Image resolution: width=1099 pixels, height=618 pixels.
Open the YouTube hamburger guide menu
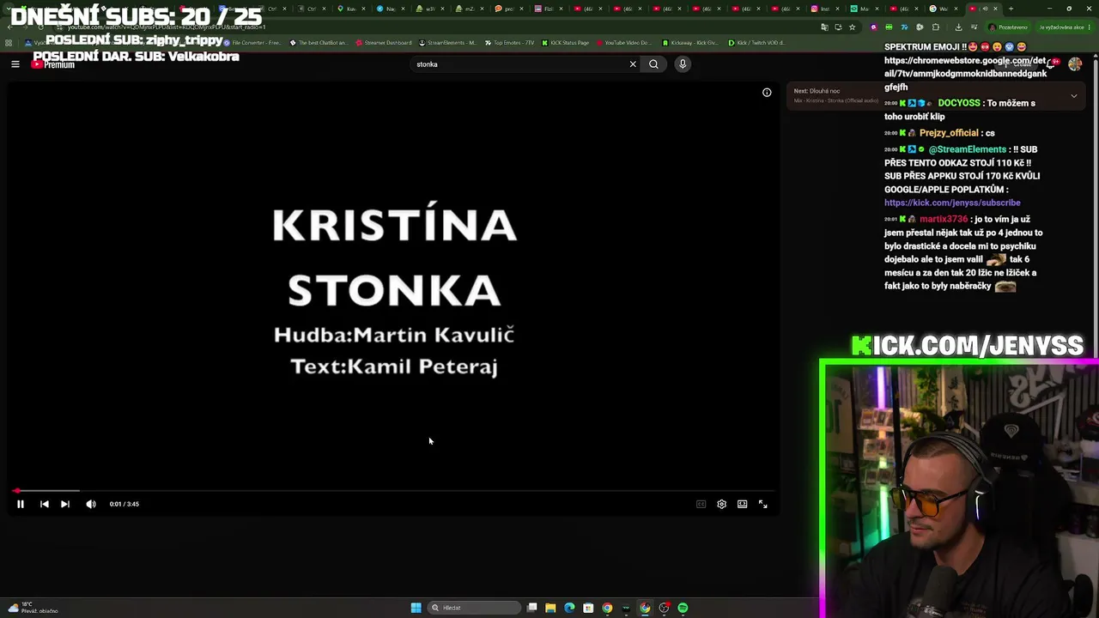15,64
